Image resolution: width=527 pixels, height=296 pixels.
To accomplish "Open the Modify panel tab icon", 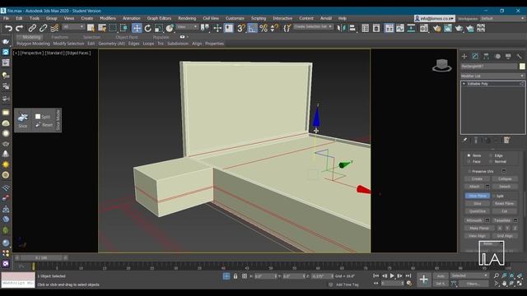I will pyautogui.click(x=475, y=56).
